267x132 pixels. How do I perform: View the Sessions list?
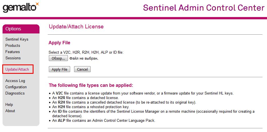[x=13, y=58]
